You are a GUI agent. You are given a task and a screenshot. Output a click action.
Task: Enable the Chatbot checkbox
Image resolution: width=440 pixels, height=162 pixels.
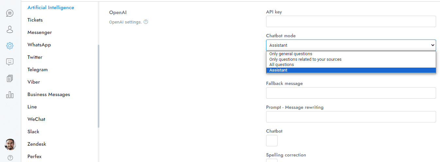point(272,141)
